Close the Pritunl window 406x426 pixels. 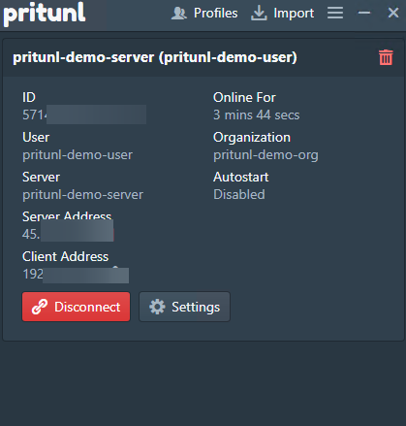pos(393,13)
